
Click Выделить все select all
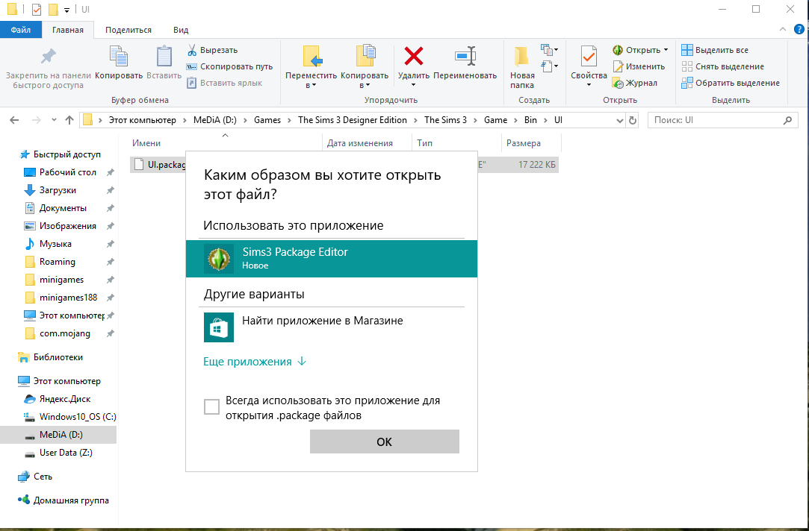(x=715, y=50)
